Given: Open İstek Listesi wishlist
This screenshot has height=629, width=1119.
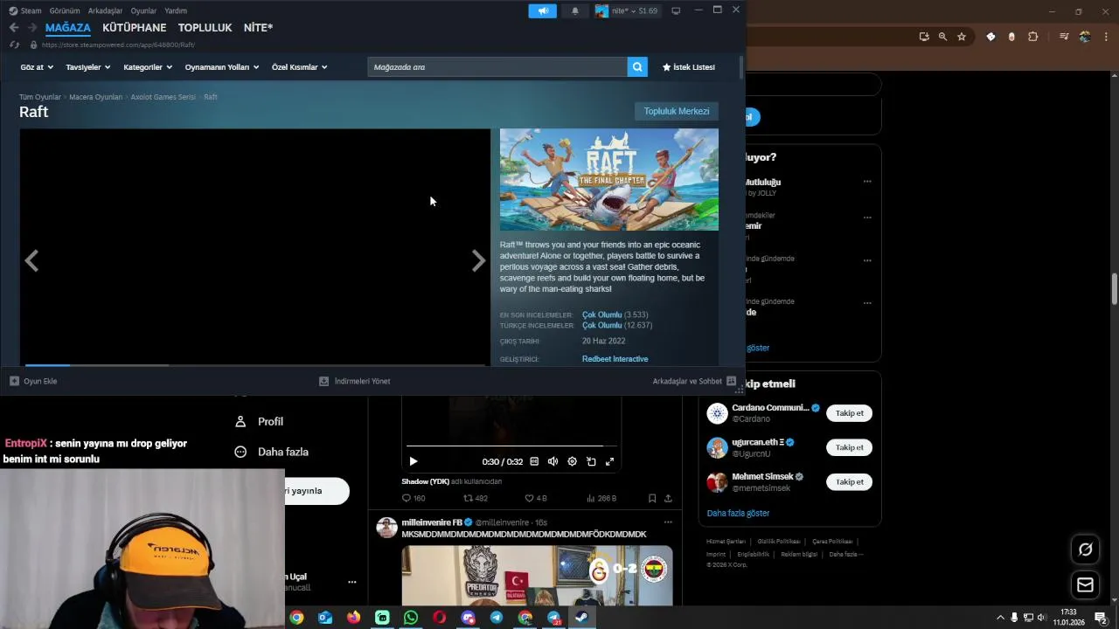Looking at the screenshot, I should click(x=689, y=67).
